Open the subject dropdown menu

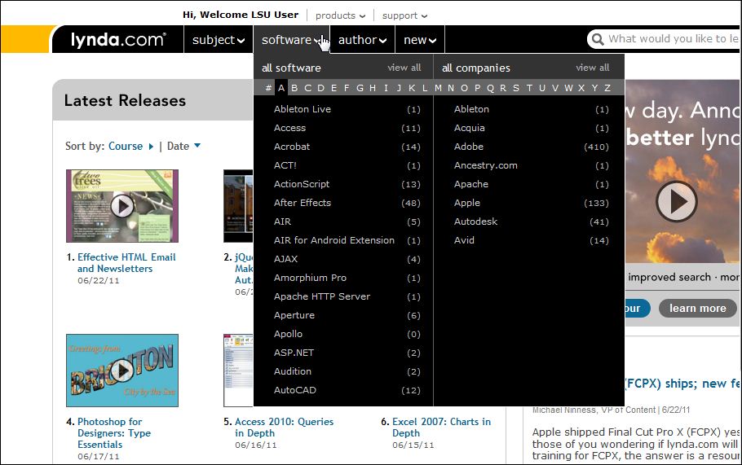coord(219,40)
